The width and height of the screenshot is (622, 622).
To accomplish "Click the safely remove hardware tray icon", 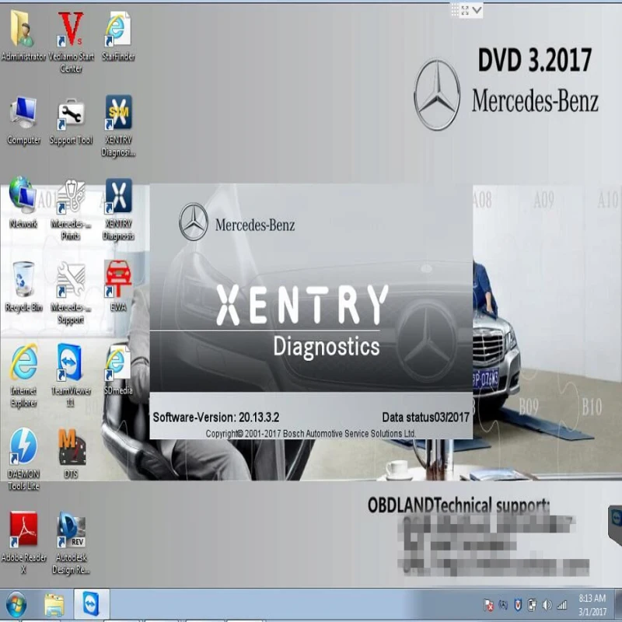I will tap(533, 605).
